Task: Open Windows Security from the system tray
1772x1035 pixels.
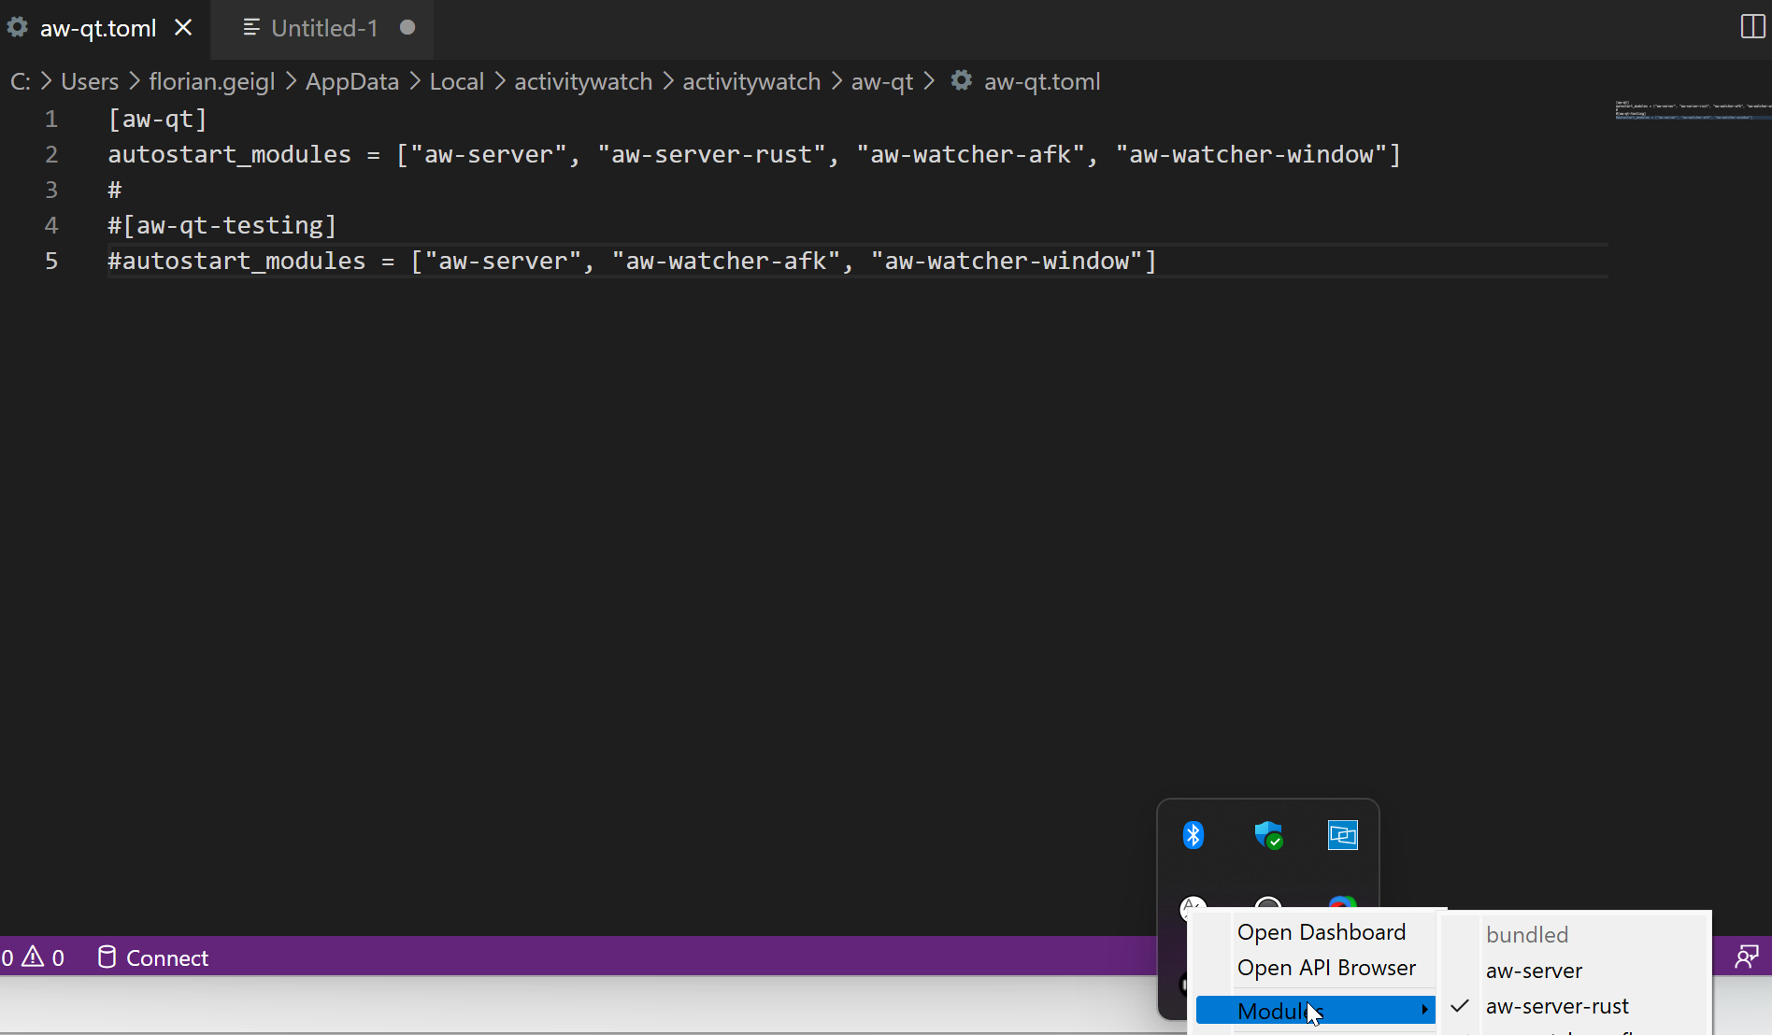Action: 1267,834
